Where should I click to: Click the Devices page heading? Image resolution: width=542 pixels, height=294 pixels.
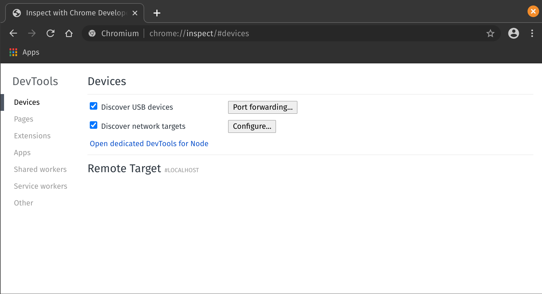[107, 81]
